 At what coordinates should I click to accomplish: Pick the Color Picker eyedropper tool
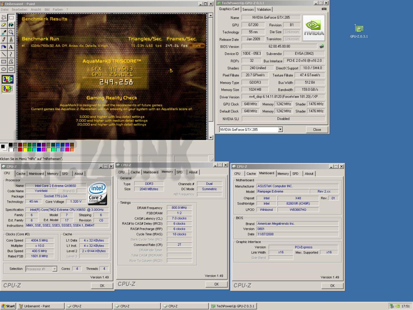(4, 32)
